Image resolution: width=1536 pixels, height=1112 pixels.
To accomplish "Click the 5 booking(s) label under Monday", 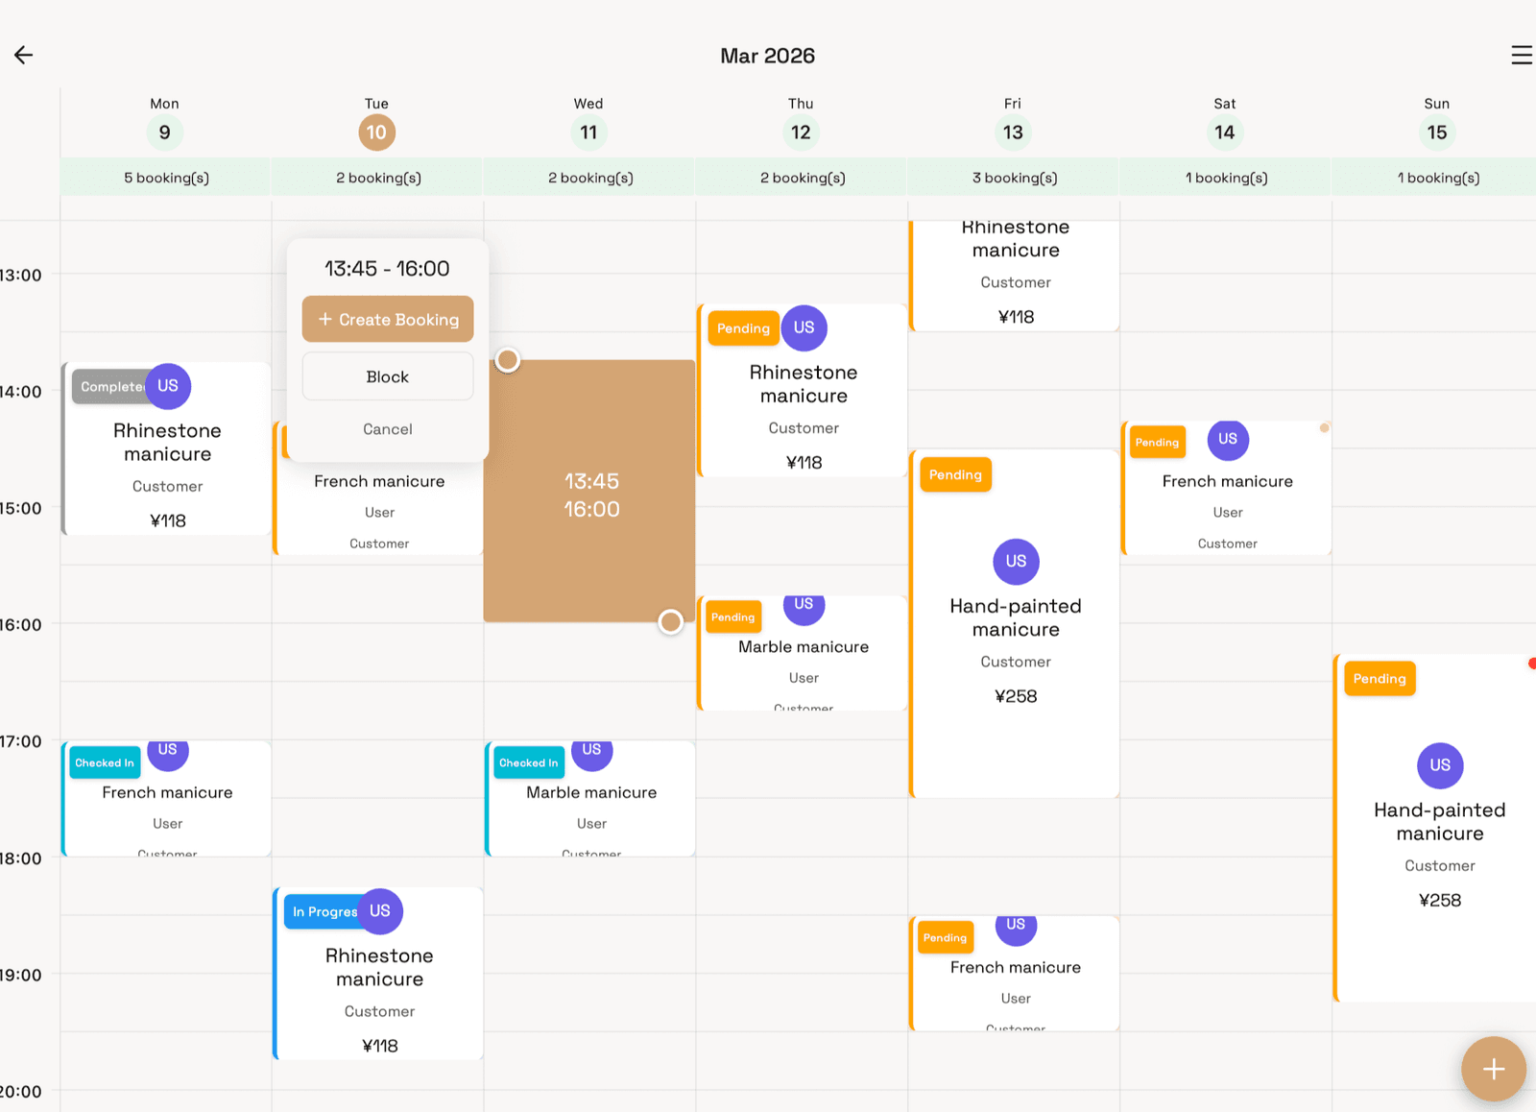I will pos(164,177).
